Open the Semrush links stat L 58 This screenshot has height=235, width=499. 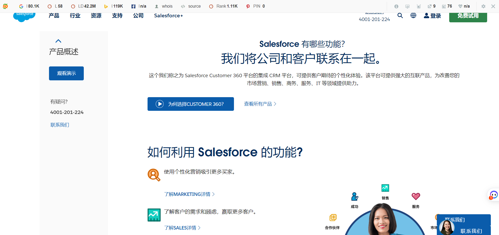coord(55,6)
